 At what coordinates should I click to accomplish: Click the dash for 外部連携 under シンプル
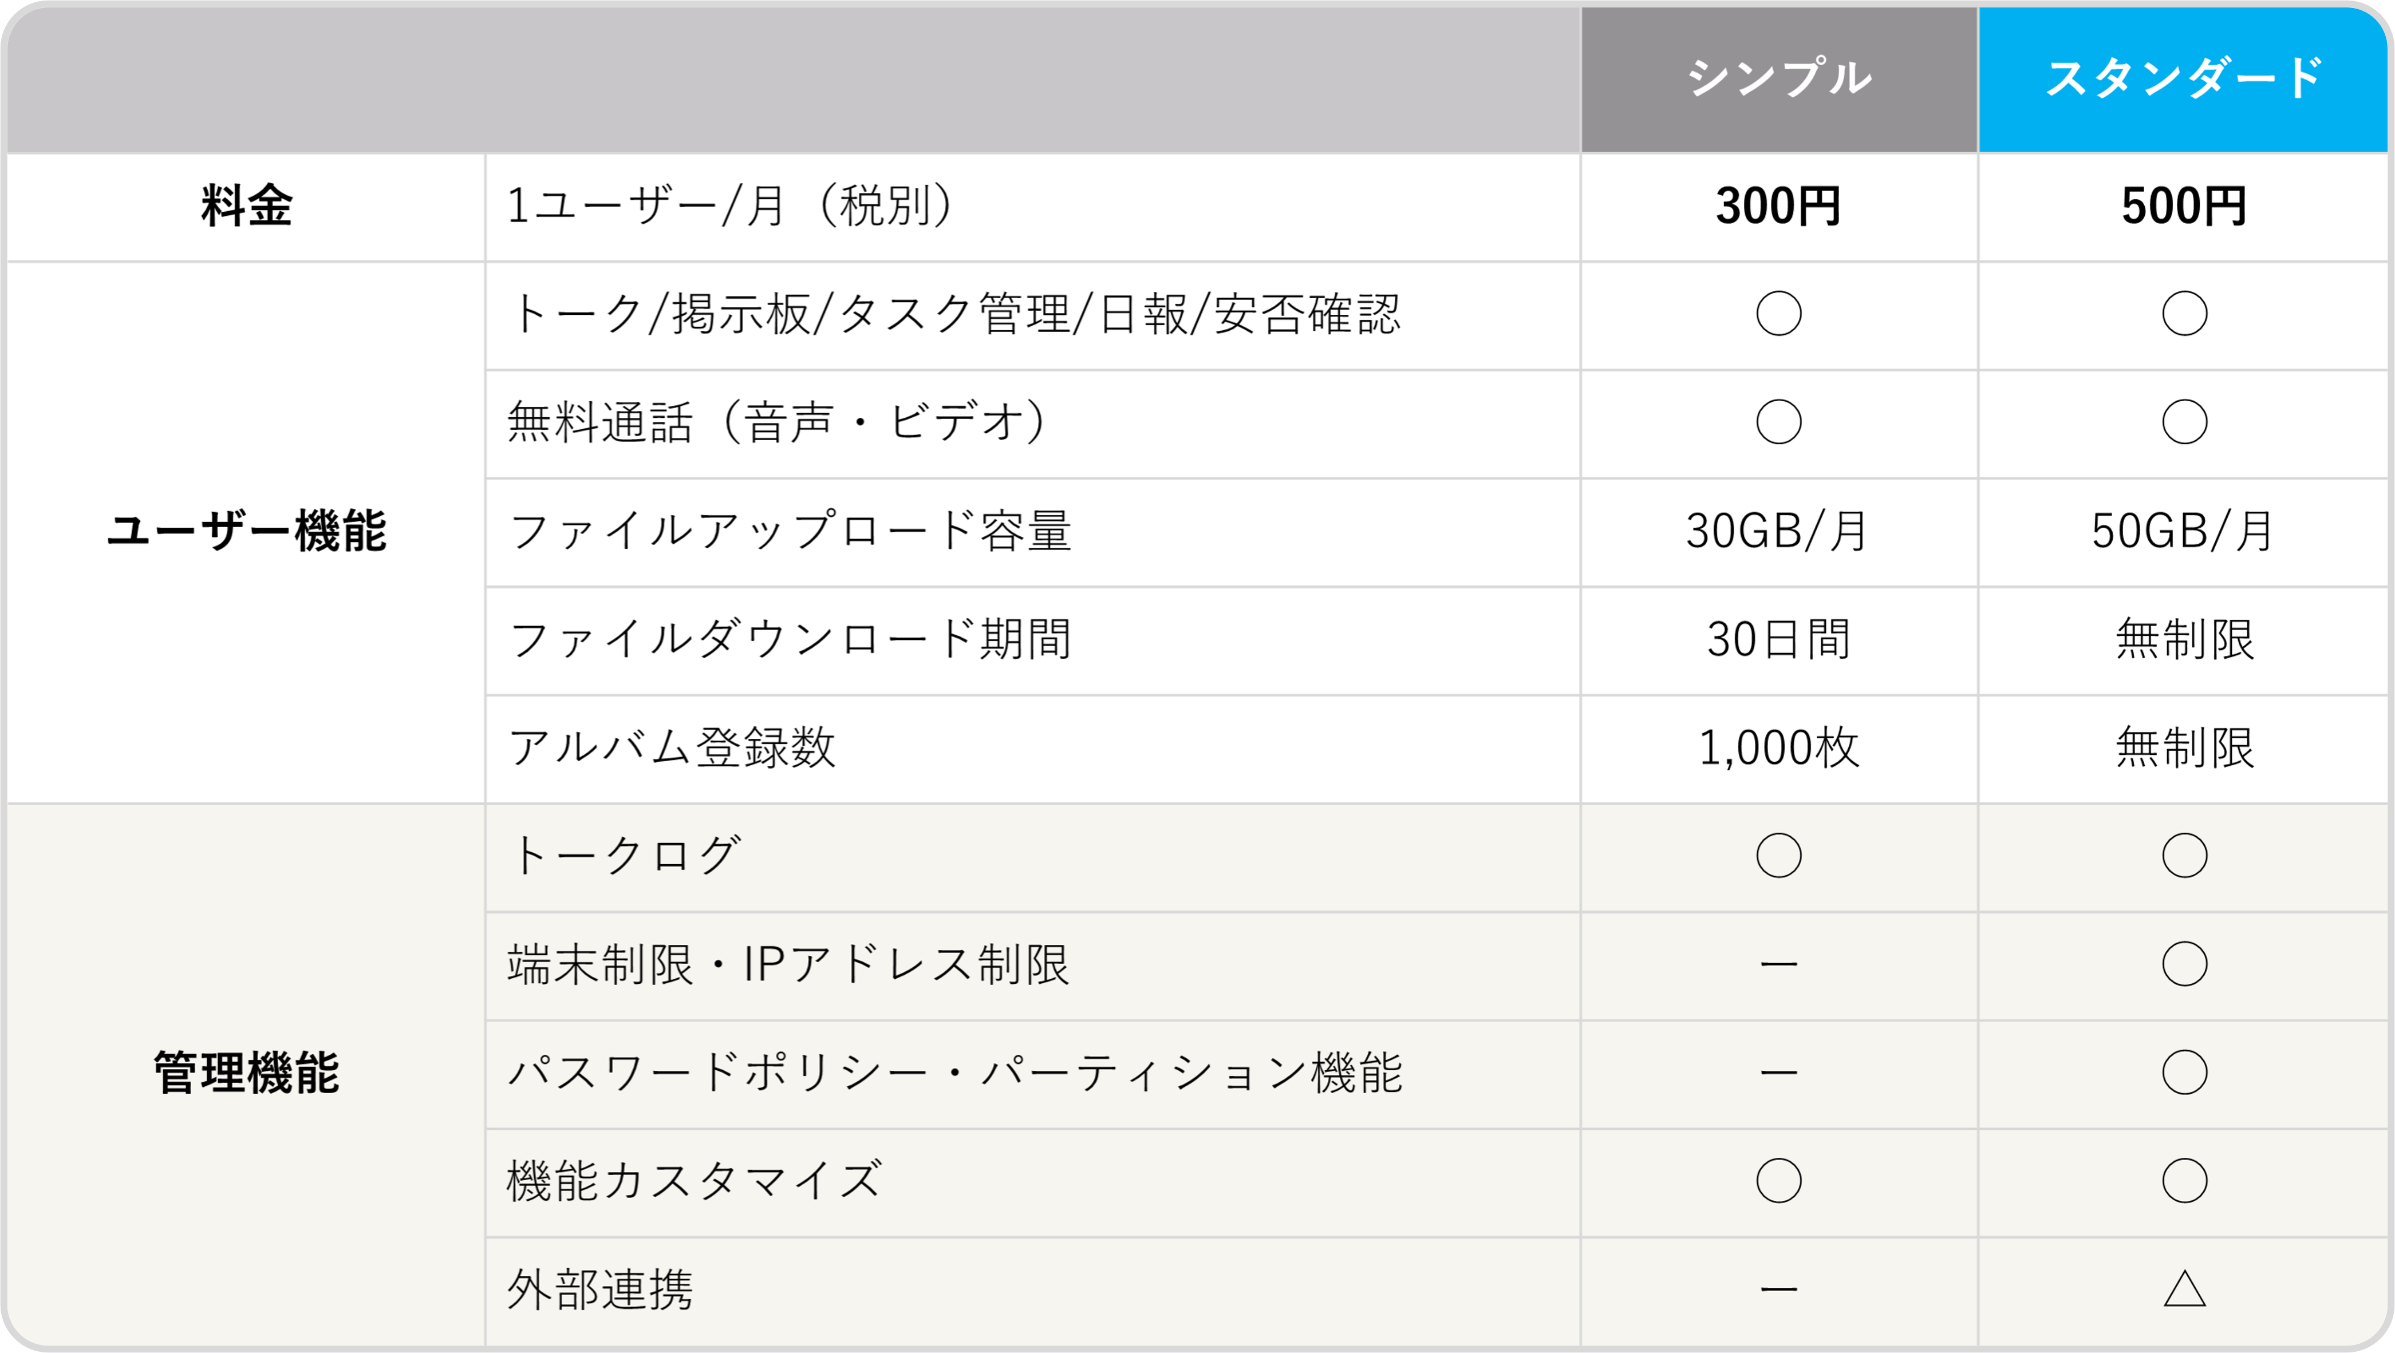[x=1778, y=1290]
